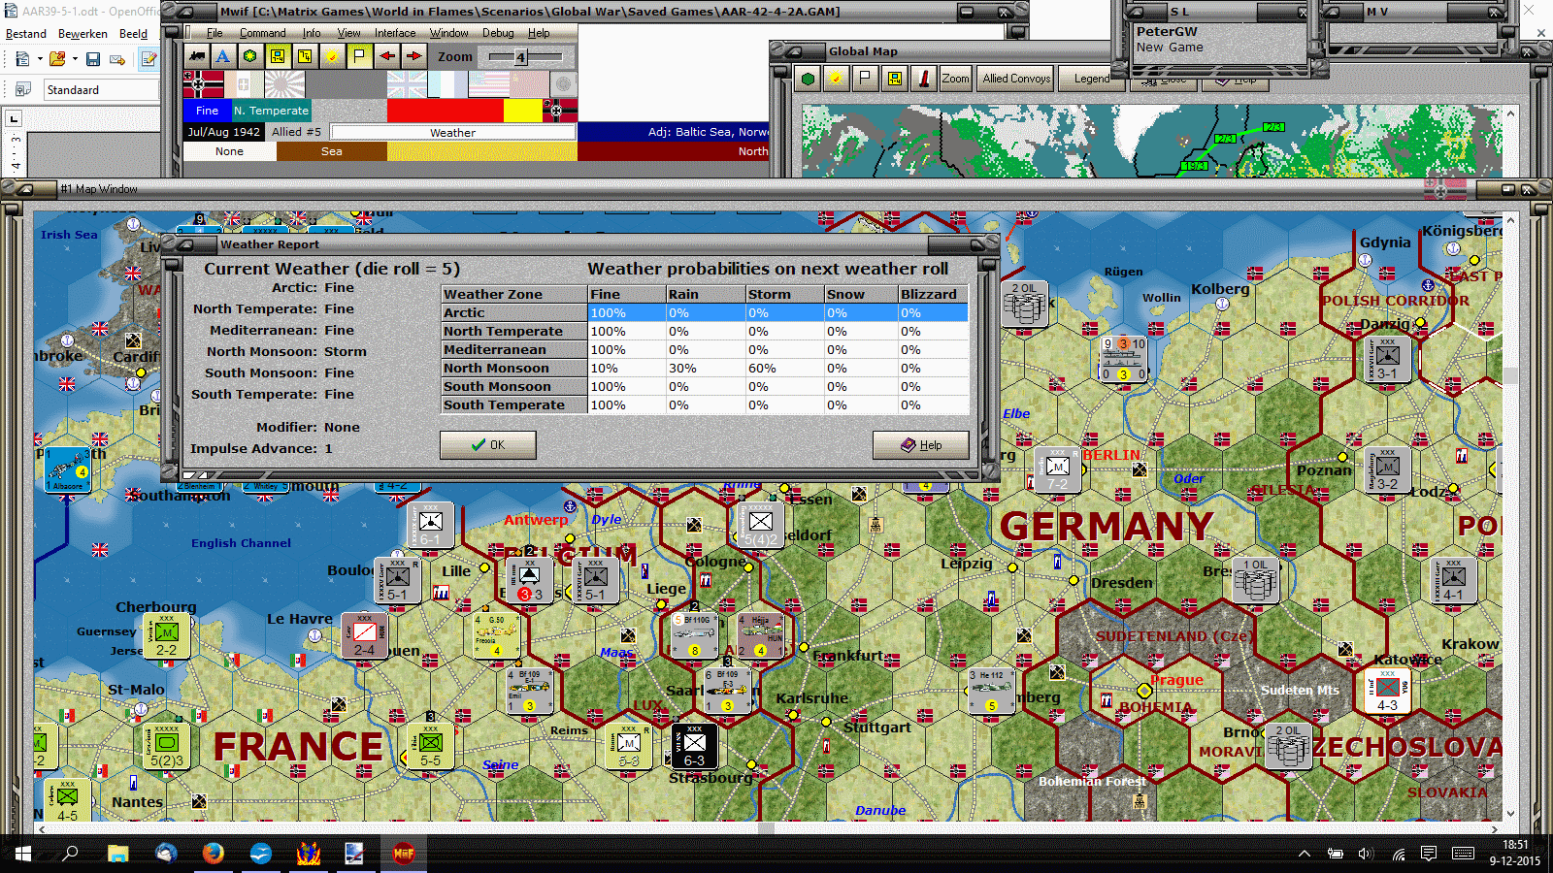
Task: Click the email document icon in OpenOffice
Action: pyautogui.click(x=117, y=59)
